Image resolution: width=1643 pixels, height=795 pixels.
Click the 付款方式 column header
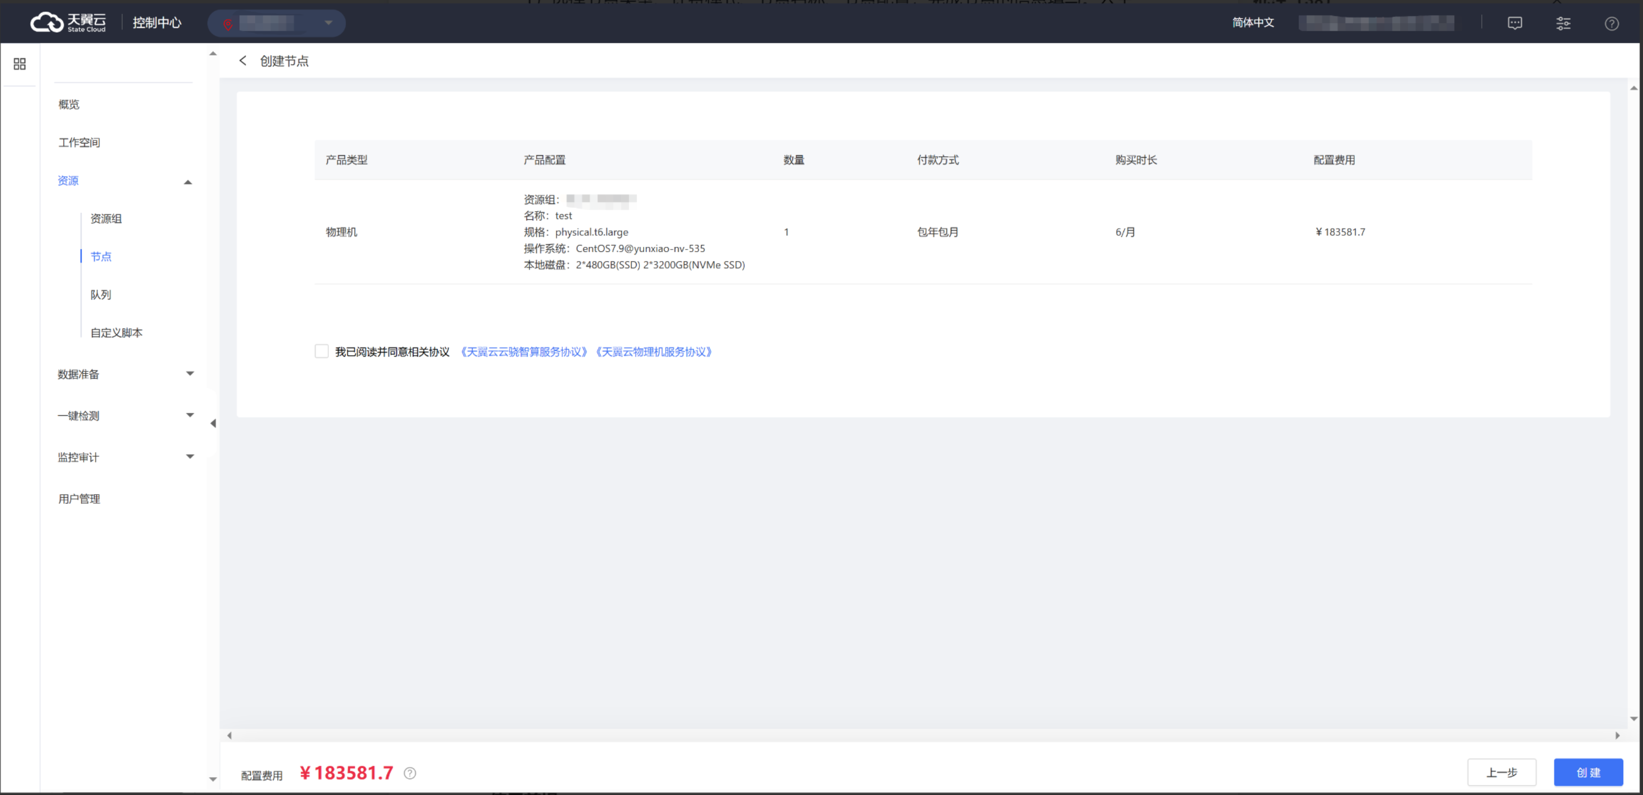[937, 160]
